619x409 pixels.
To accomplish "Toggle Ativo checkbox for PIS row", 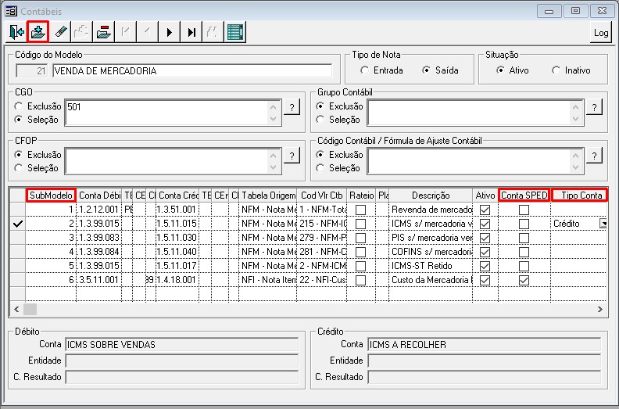I will (485, 238).
